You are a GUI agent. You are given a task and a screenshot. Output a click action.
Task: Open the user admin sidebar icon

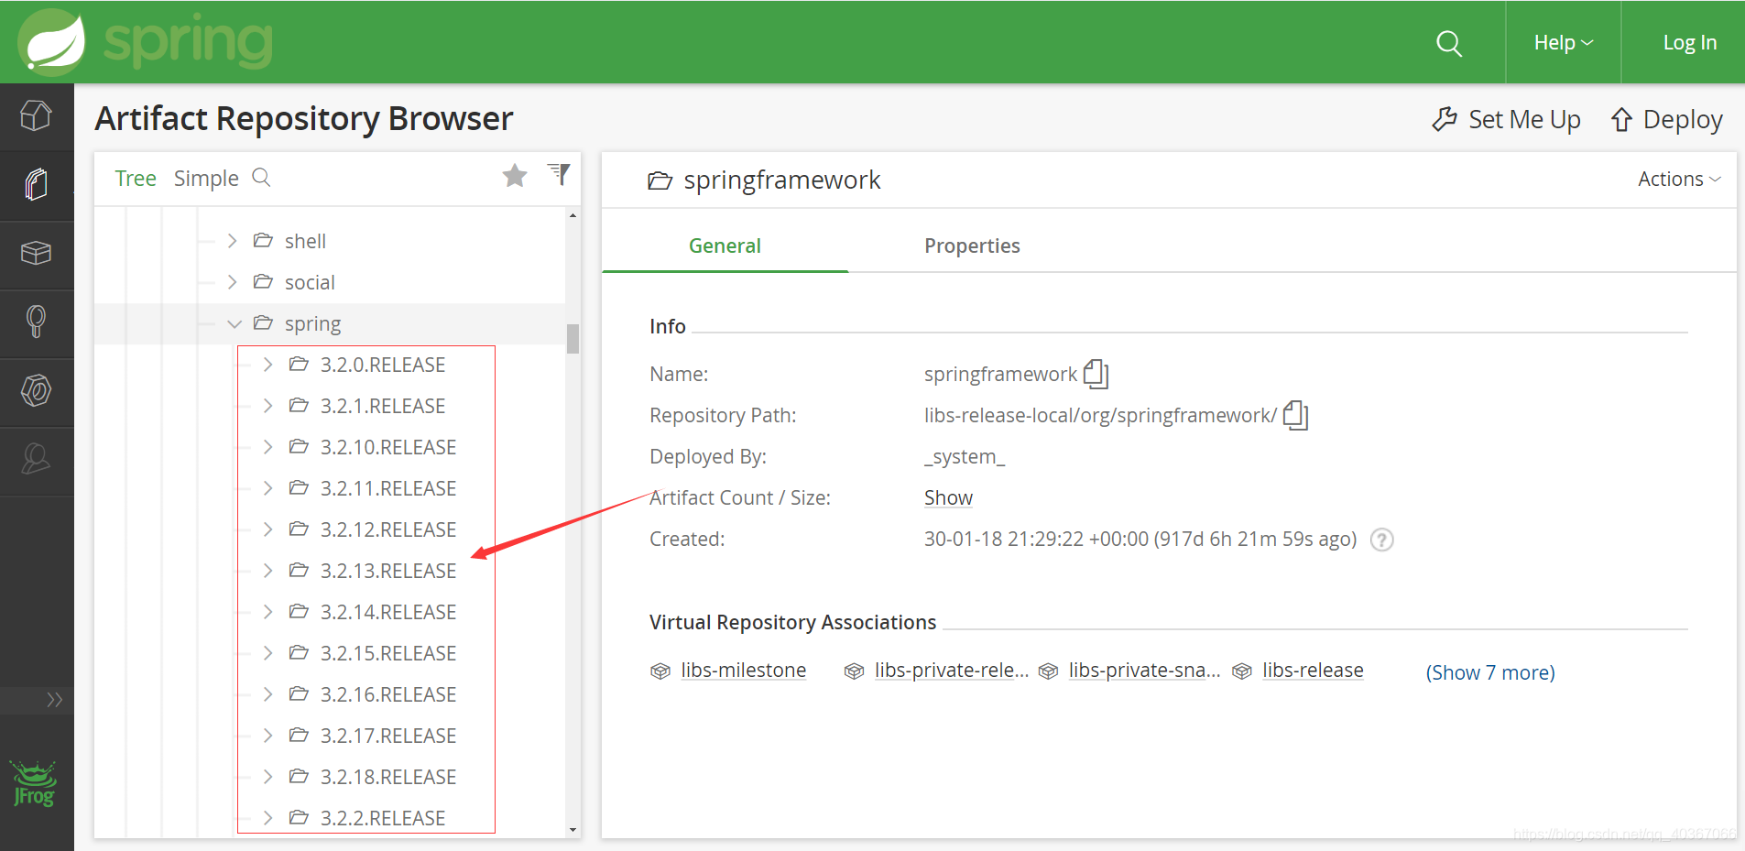coord(36,459)
